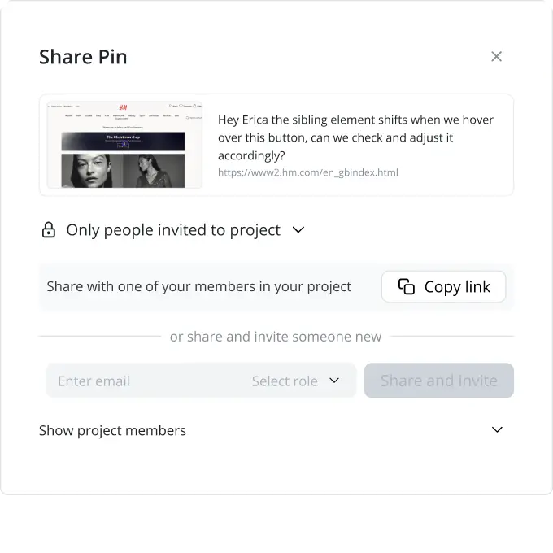This screenshot has width=553, height=553.
Task: Open the www2.hm.com URL link
Action: pyautogui.click(x=308, y=172)
